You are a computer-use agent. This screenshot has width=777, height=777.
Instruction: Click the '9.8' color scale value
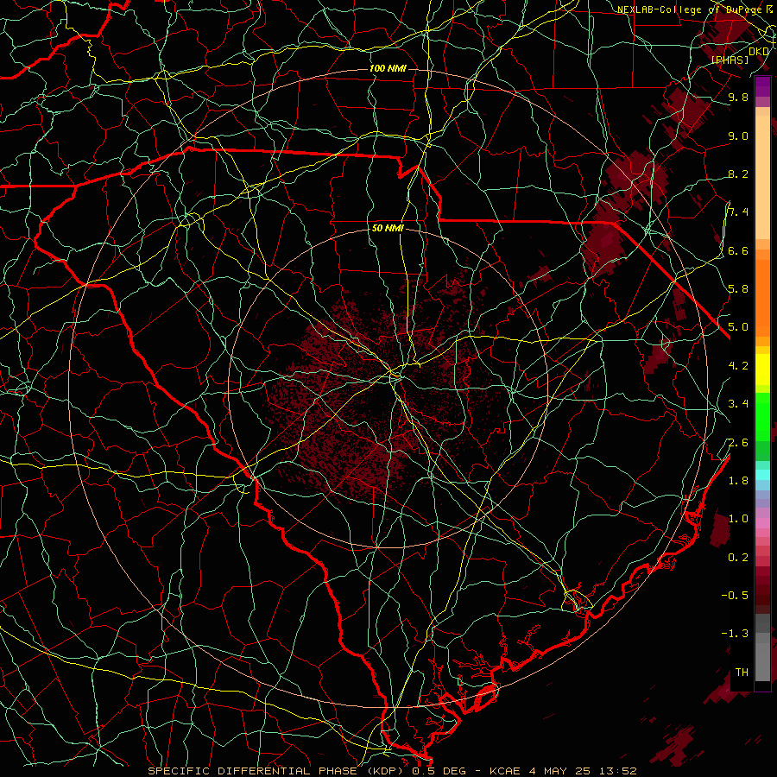738,97
